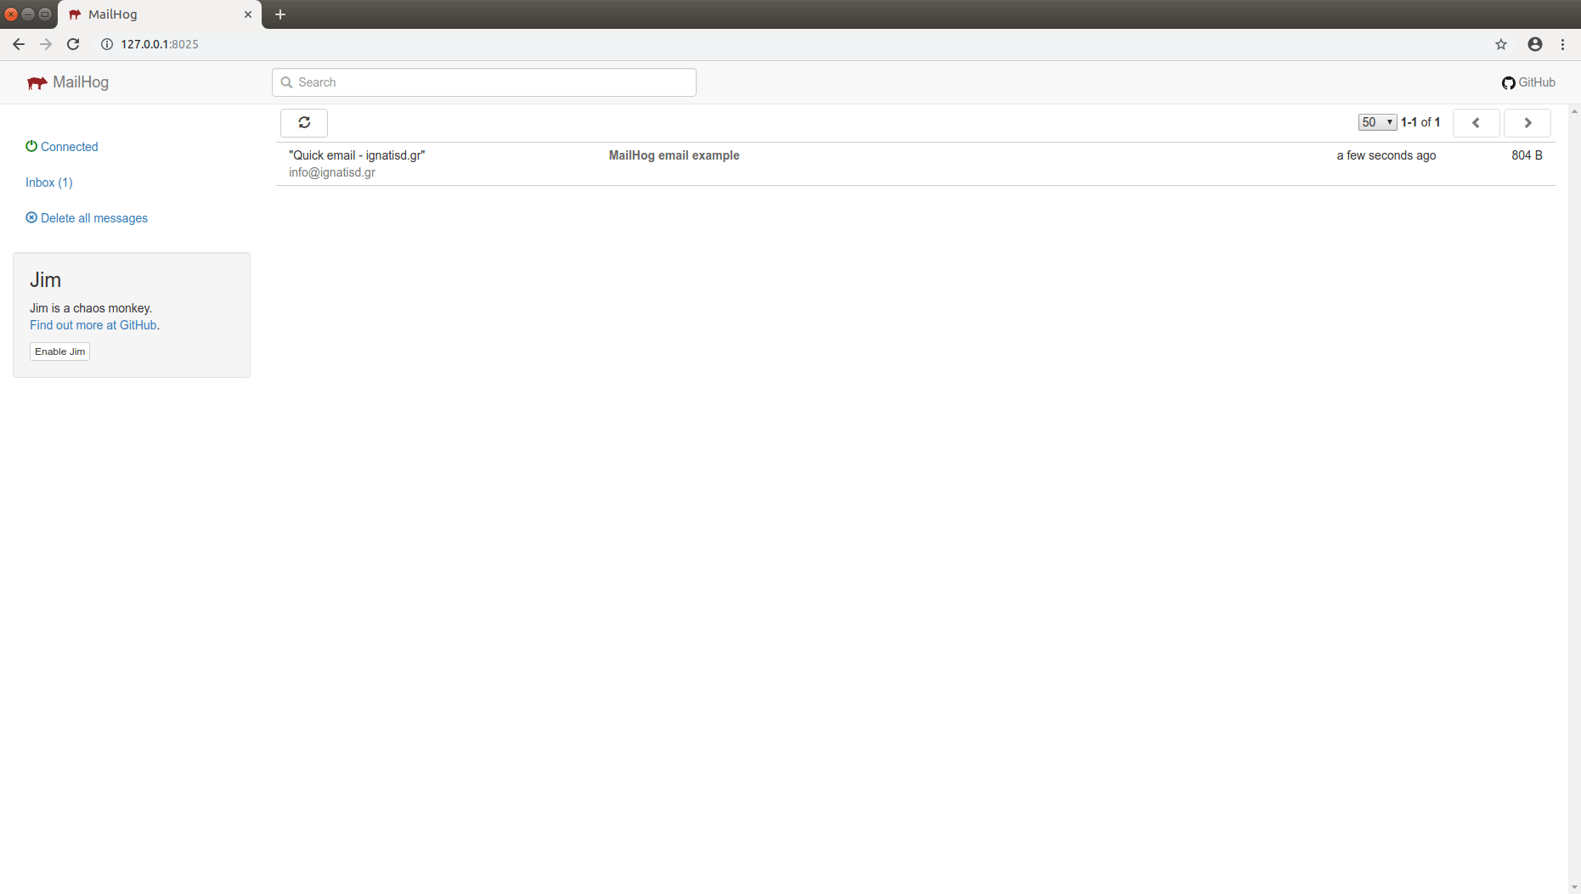
Task: Click the Connected power status icon
Action: 31,146
